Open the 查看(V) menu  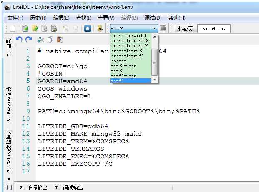click(x=106, y=18)
